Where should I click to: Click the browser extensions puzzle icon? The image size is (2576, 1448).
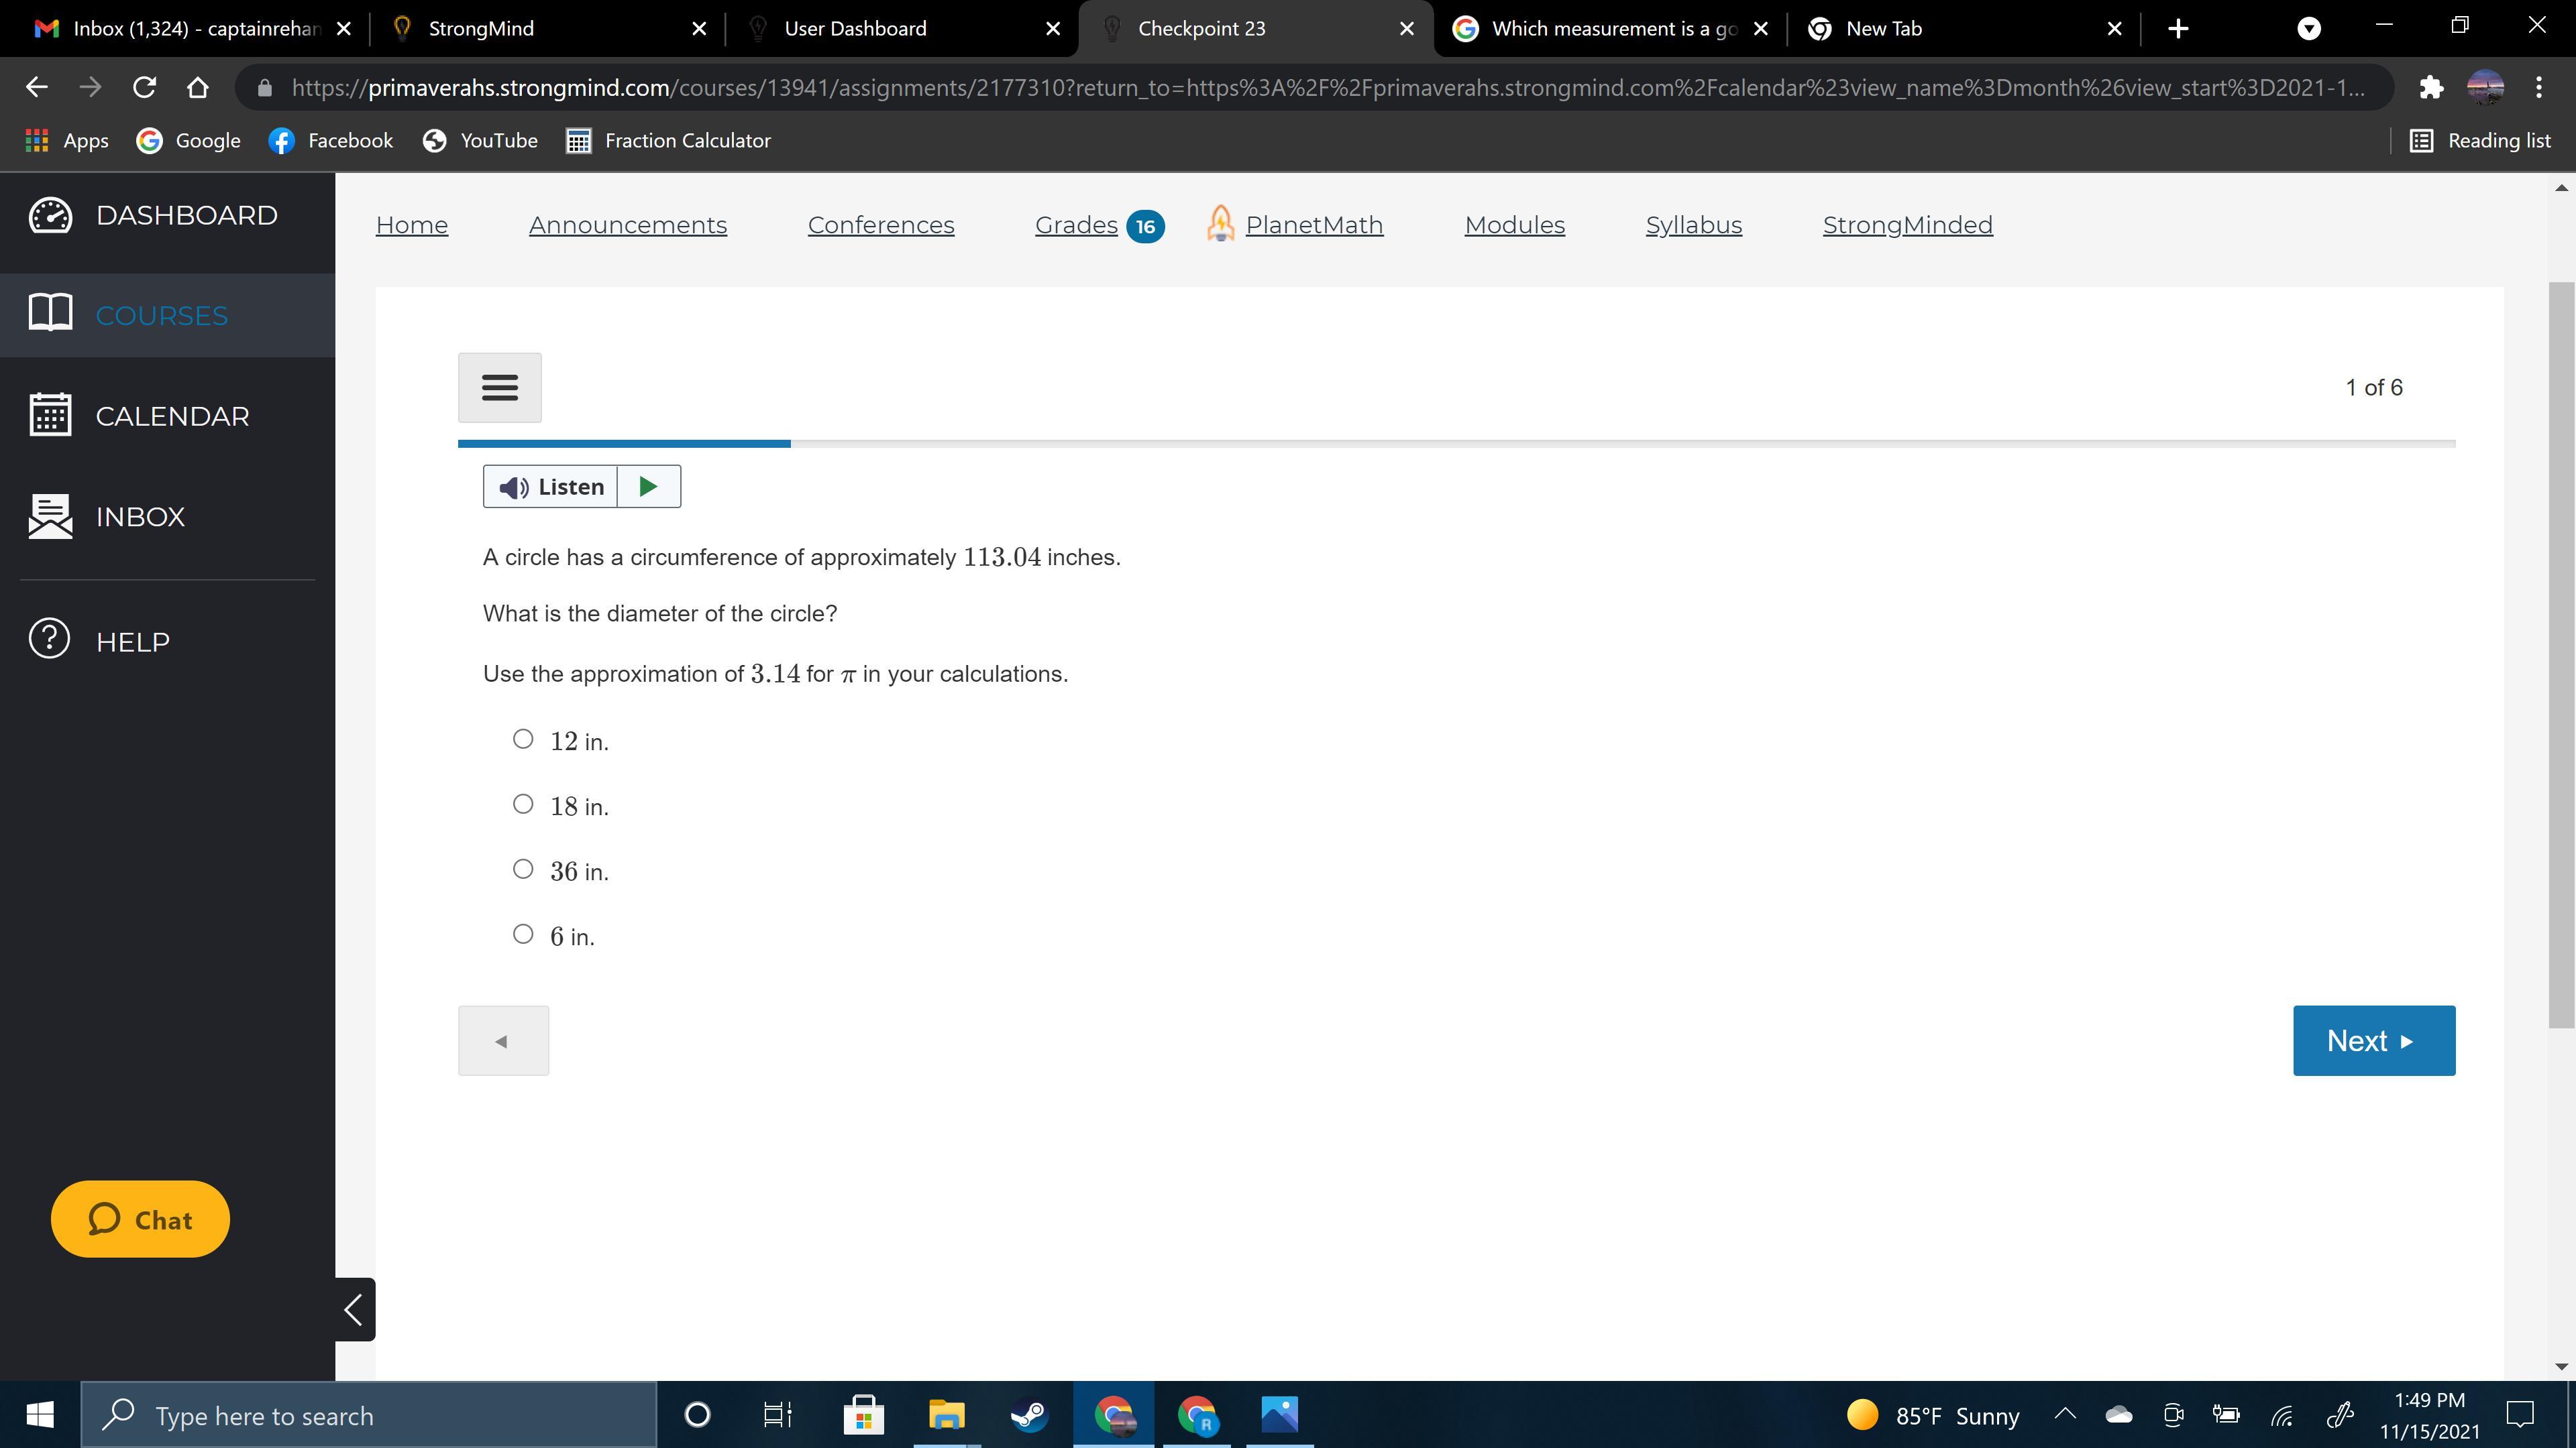click(x=2431, y=88)
